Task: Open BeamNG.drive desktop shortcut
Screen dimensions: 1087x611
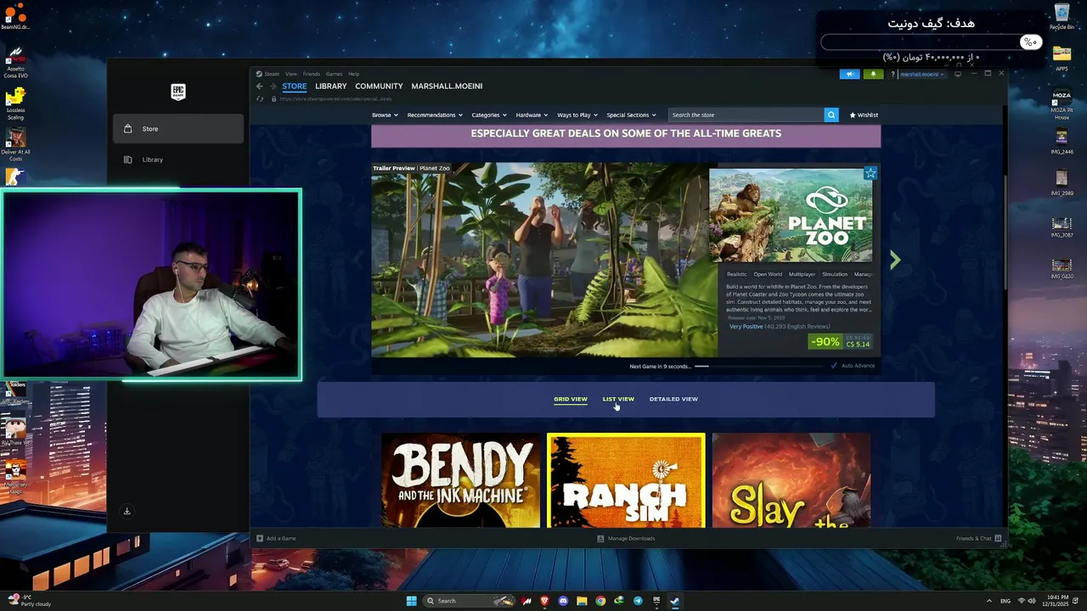Action: pos(15,16)
